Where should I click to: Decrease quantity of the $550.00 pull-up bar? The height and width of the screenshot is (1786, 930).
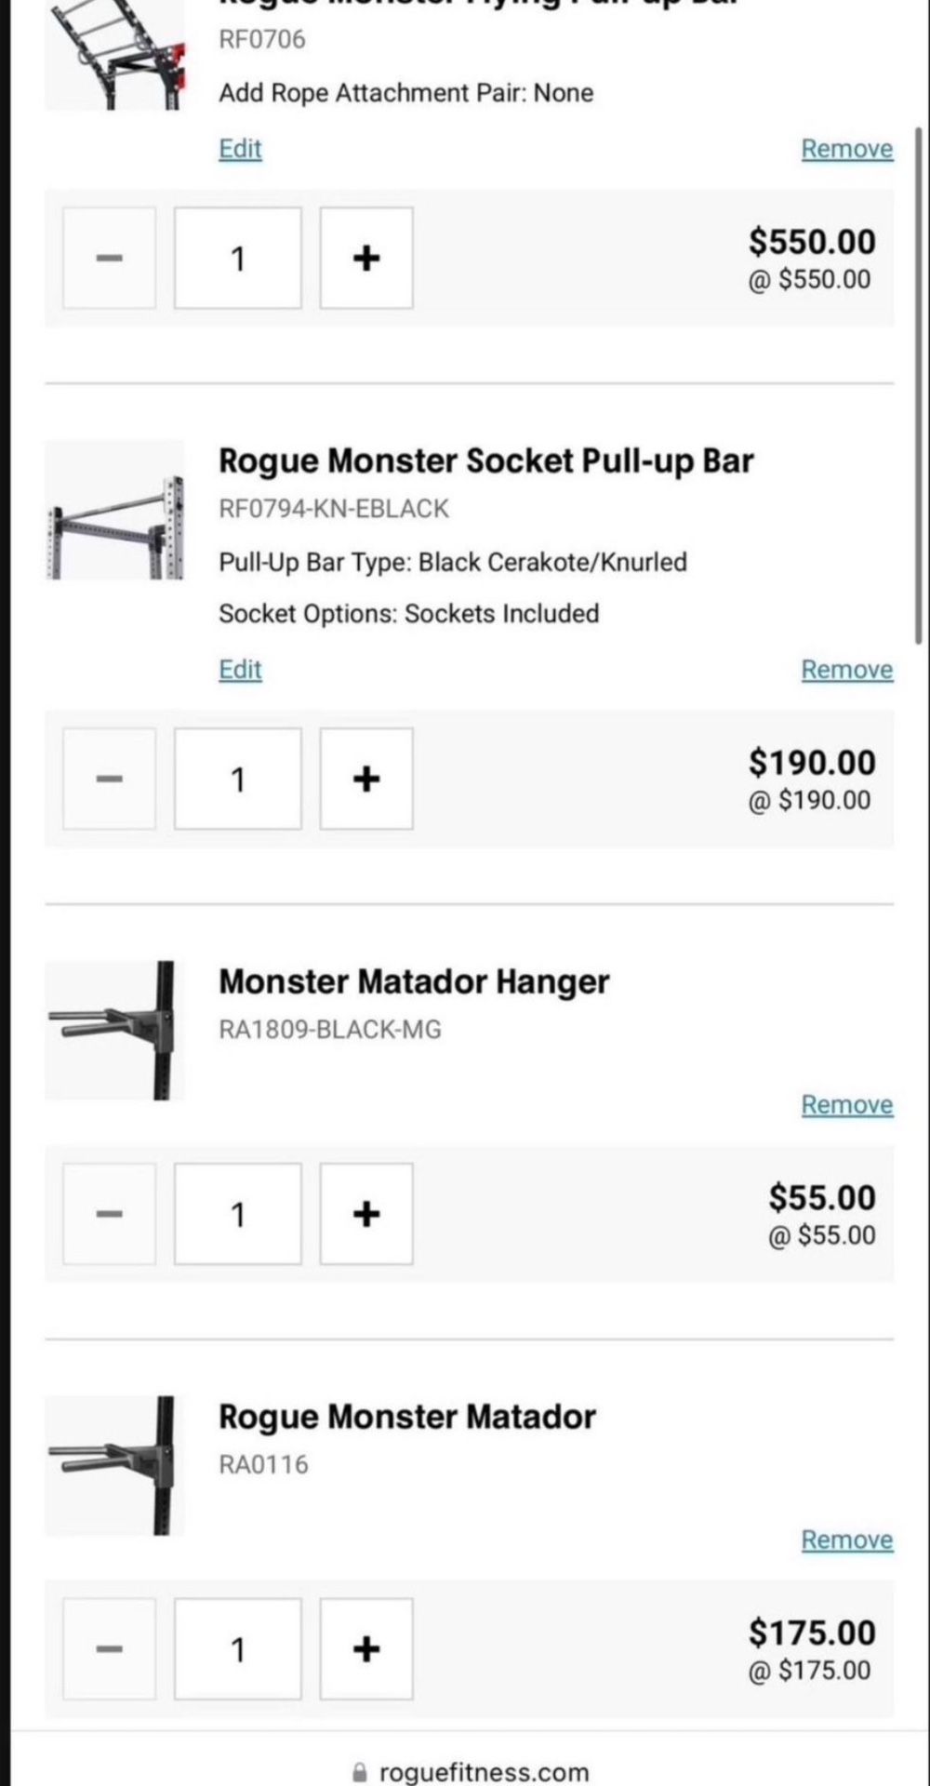point(109,258)
